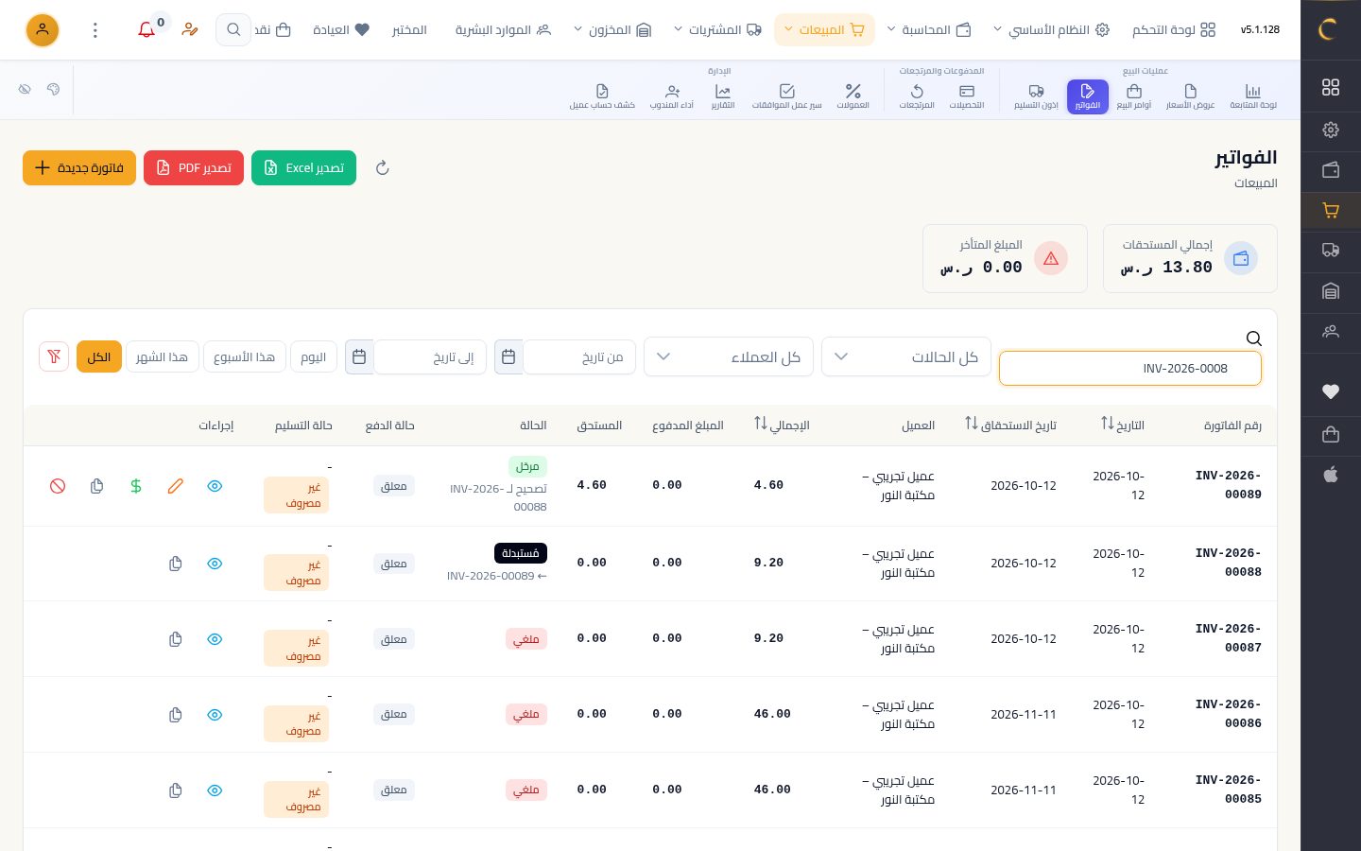1361x851 pixels.
Task: Expand the كل الحالات status dropdown
Action: point(906,356)
